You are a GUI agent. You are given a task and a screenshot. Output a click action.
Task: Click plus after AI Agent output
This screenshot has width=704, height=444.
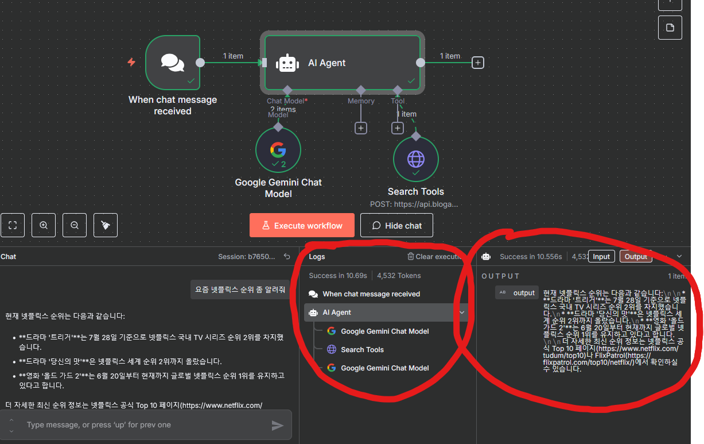point(478,63)
